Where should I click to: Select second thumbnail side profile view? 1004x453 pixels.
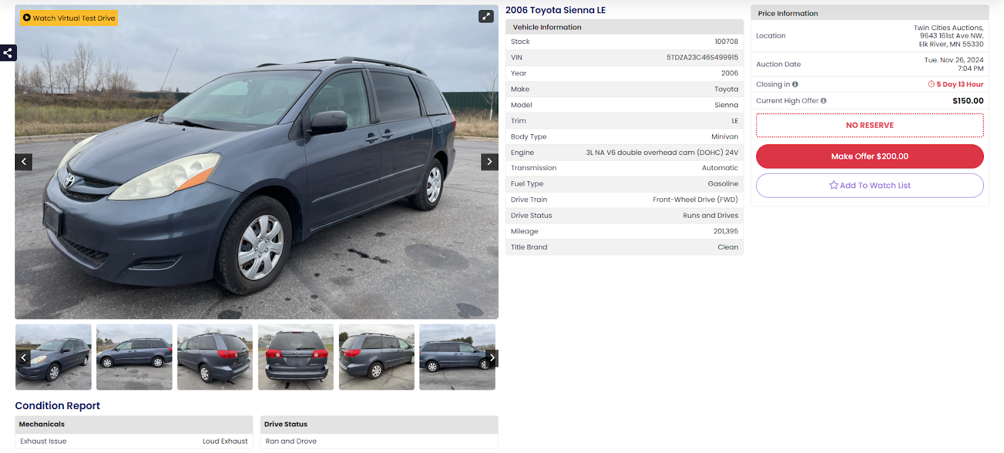[x=134, y=357]
